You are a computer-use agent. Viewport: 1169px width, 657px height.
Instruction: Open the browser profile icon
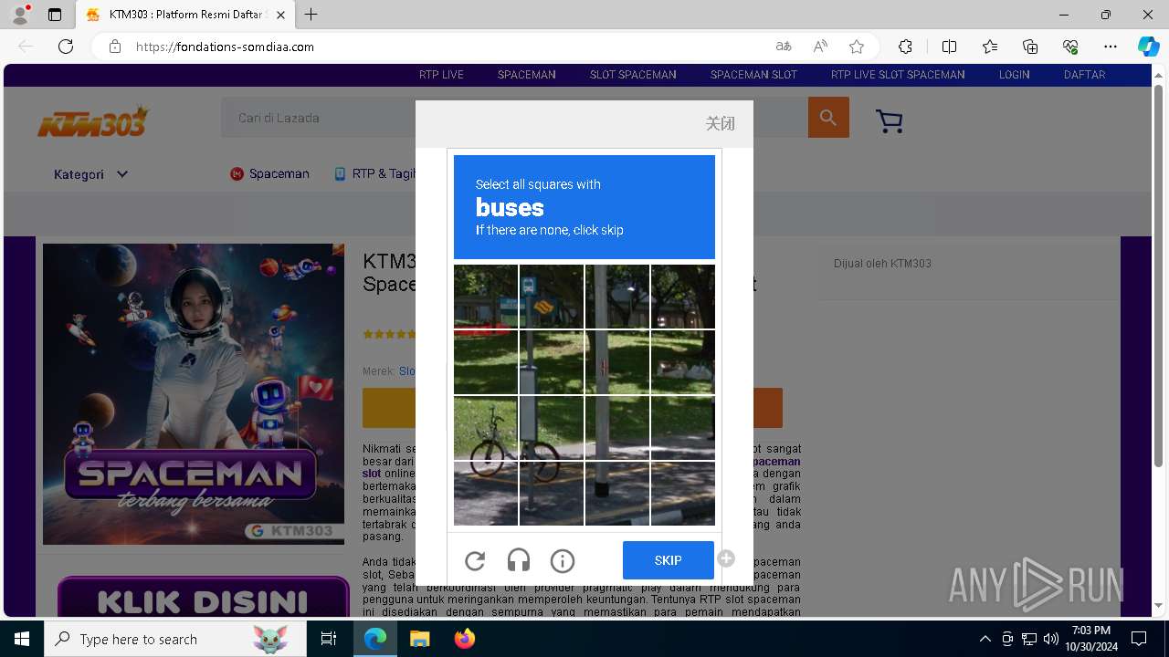(x=20, y=14)
